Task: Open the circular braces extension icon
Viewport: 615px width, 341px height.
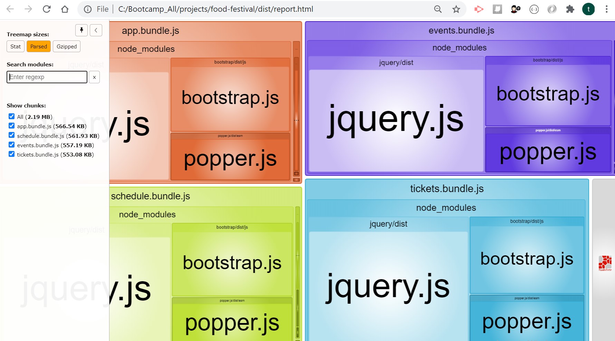Action: click(534, 9)
